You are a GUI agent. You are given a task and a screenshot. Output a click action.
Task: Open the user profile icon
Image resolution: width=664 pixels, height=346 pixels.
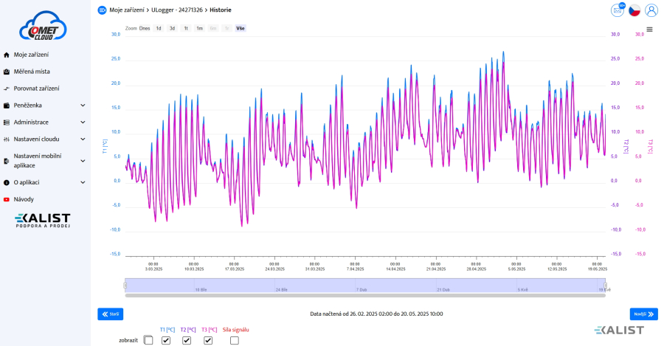coord(651,10)
